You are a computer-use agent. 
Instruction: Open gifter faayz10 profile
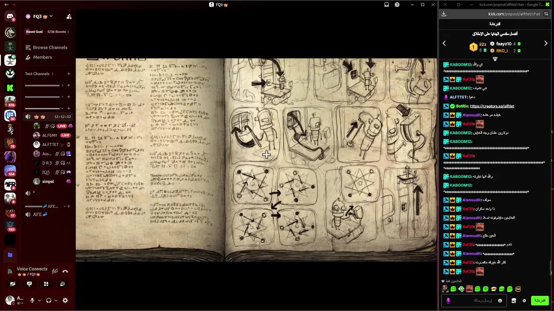coord(504,44)
